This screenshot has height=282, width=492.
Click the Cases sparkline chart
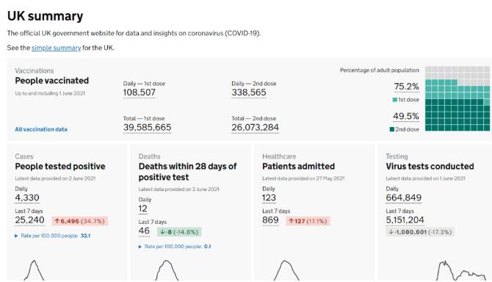click(34, 270)
